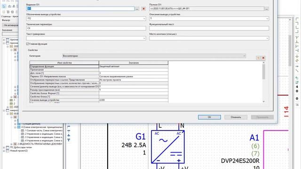301x169 pixels.
Task: Click the DVP24ES200R text in the schematic
Action: pos(240,161)
